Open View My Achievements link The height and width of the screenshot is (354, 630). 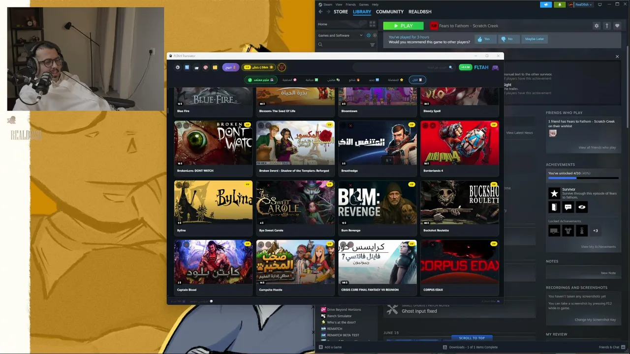coord(598,247)
